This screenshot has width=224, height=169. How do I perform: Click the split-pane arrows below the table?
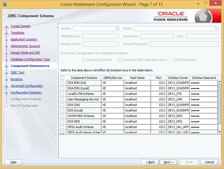[x=61, y=134]
